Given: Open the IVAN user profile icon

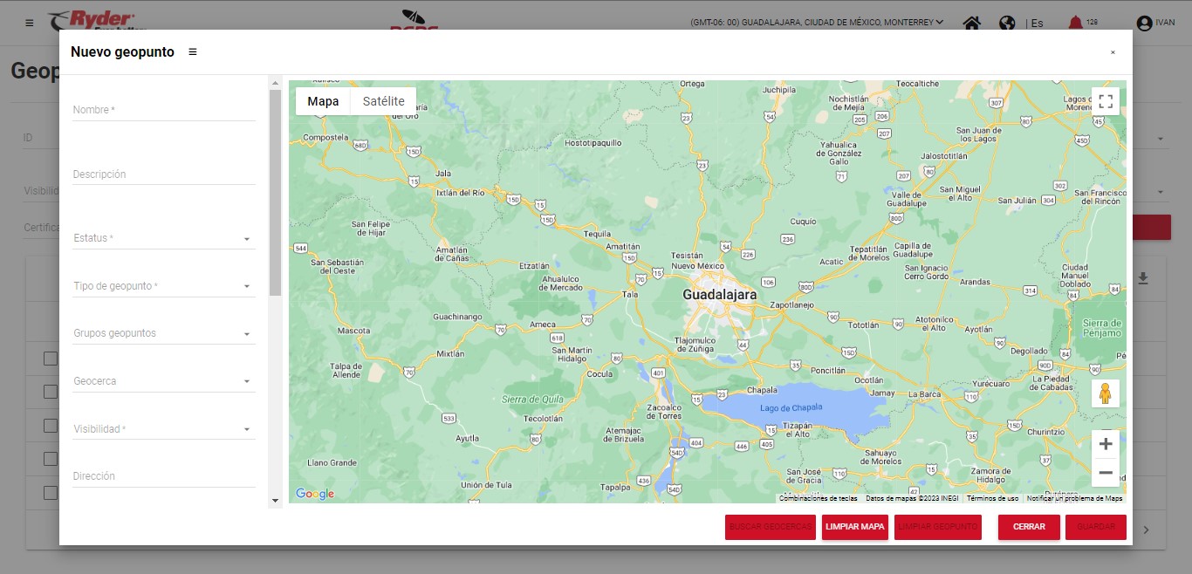Looking at the screenshot, I should point(1145,23).
